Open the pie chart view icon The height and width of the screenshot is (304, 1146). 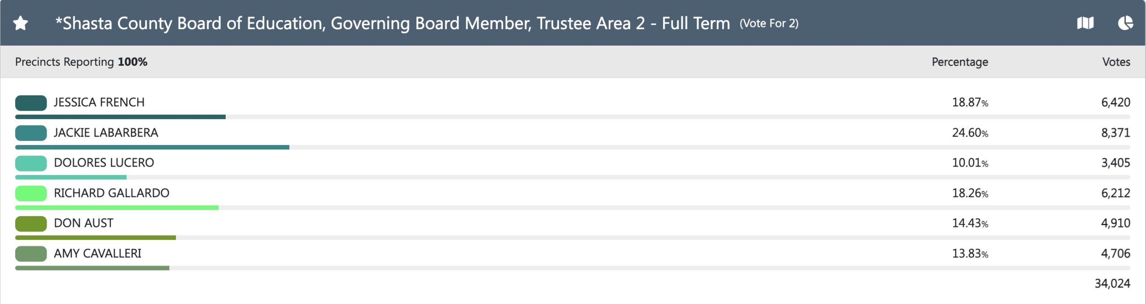tap(1125, 23)
